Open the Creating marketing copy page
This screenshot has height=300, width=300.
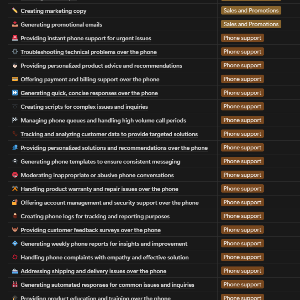pyautogui.click(x=53, y=11)
